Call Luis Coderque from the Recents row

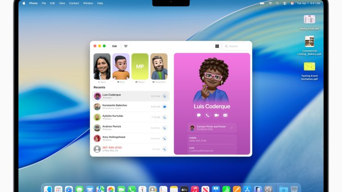tap(165, 96)
